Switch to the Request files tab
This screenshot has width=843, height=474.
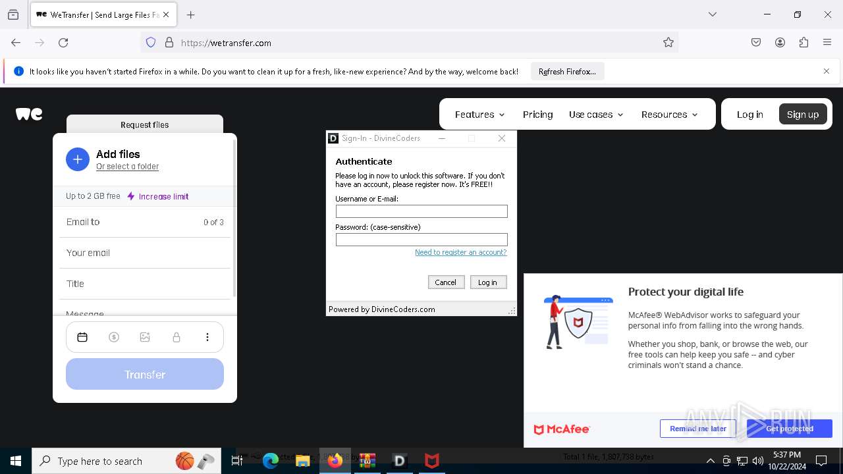click(x=145, y=124)
